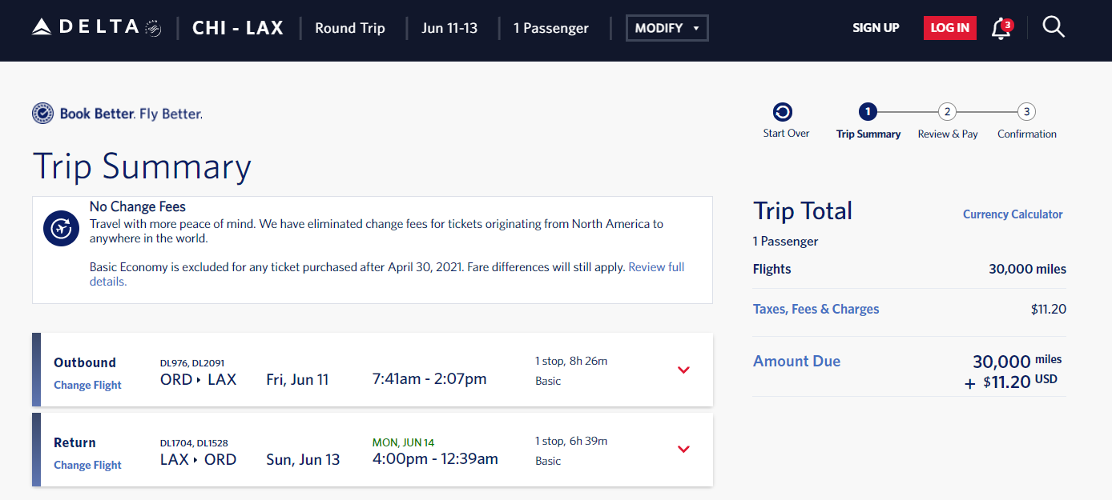Open Change Flight link for Return

pos(87,465)
